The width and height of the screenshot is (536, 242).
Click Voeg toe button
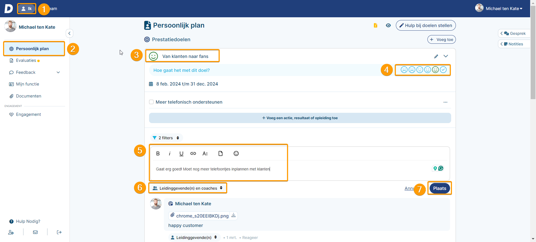click(441, 40)
